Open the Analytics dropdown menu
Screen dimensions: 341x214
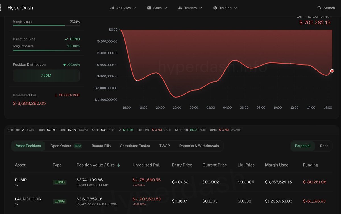pyautogui.click(x=123, y=8)
